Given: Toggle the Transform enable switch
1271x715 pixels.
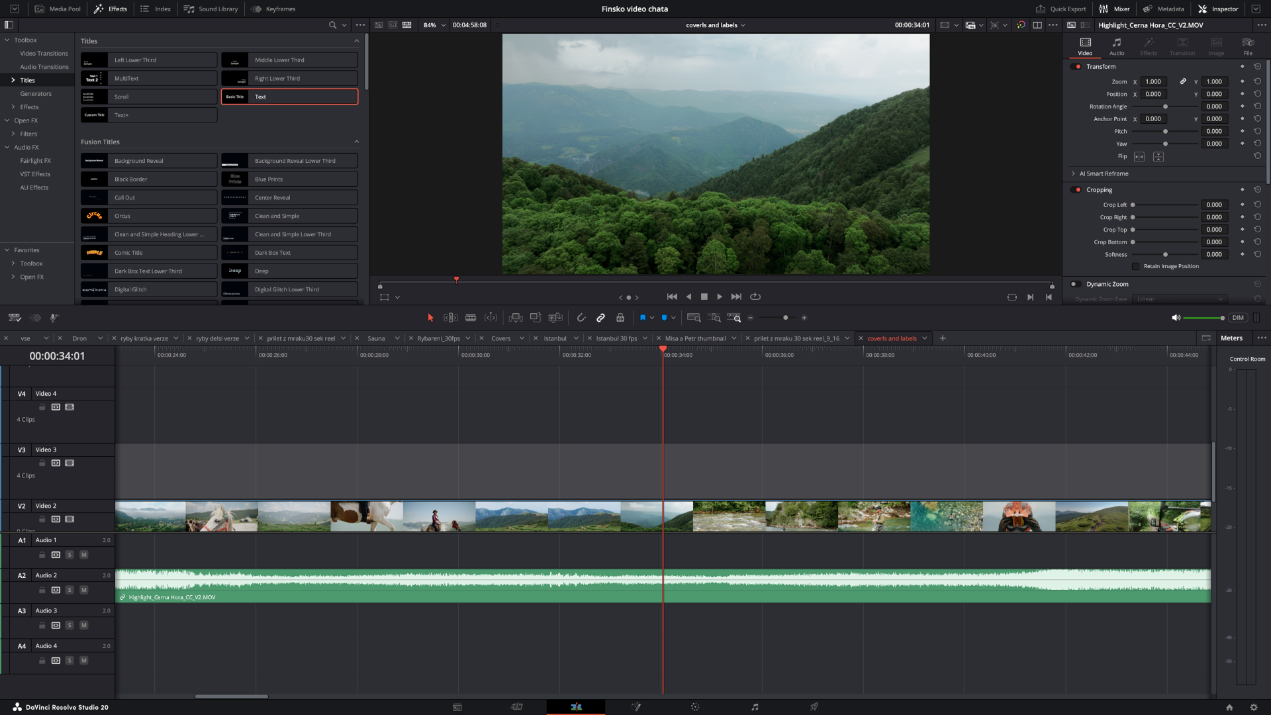Looking at the screenshot, I should tap(1076, 67).
